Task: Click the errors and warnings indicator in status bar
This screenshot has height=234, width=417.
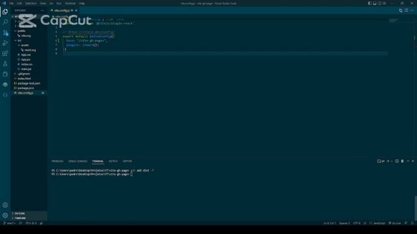Action: pos(31,223)
